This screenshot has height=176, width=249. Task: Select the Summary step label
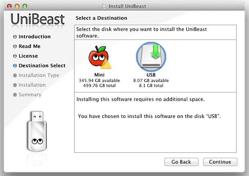pos(30,94)
